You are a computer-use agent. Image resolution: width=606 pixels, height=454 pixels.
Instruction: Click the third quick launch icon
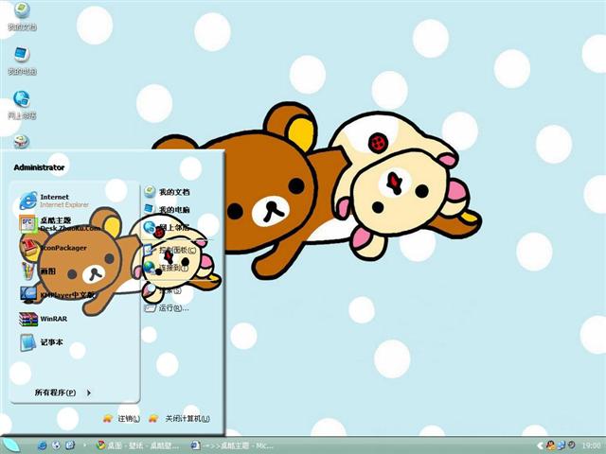coord(70,445)
